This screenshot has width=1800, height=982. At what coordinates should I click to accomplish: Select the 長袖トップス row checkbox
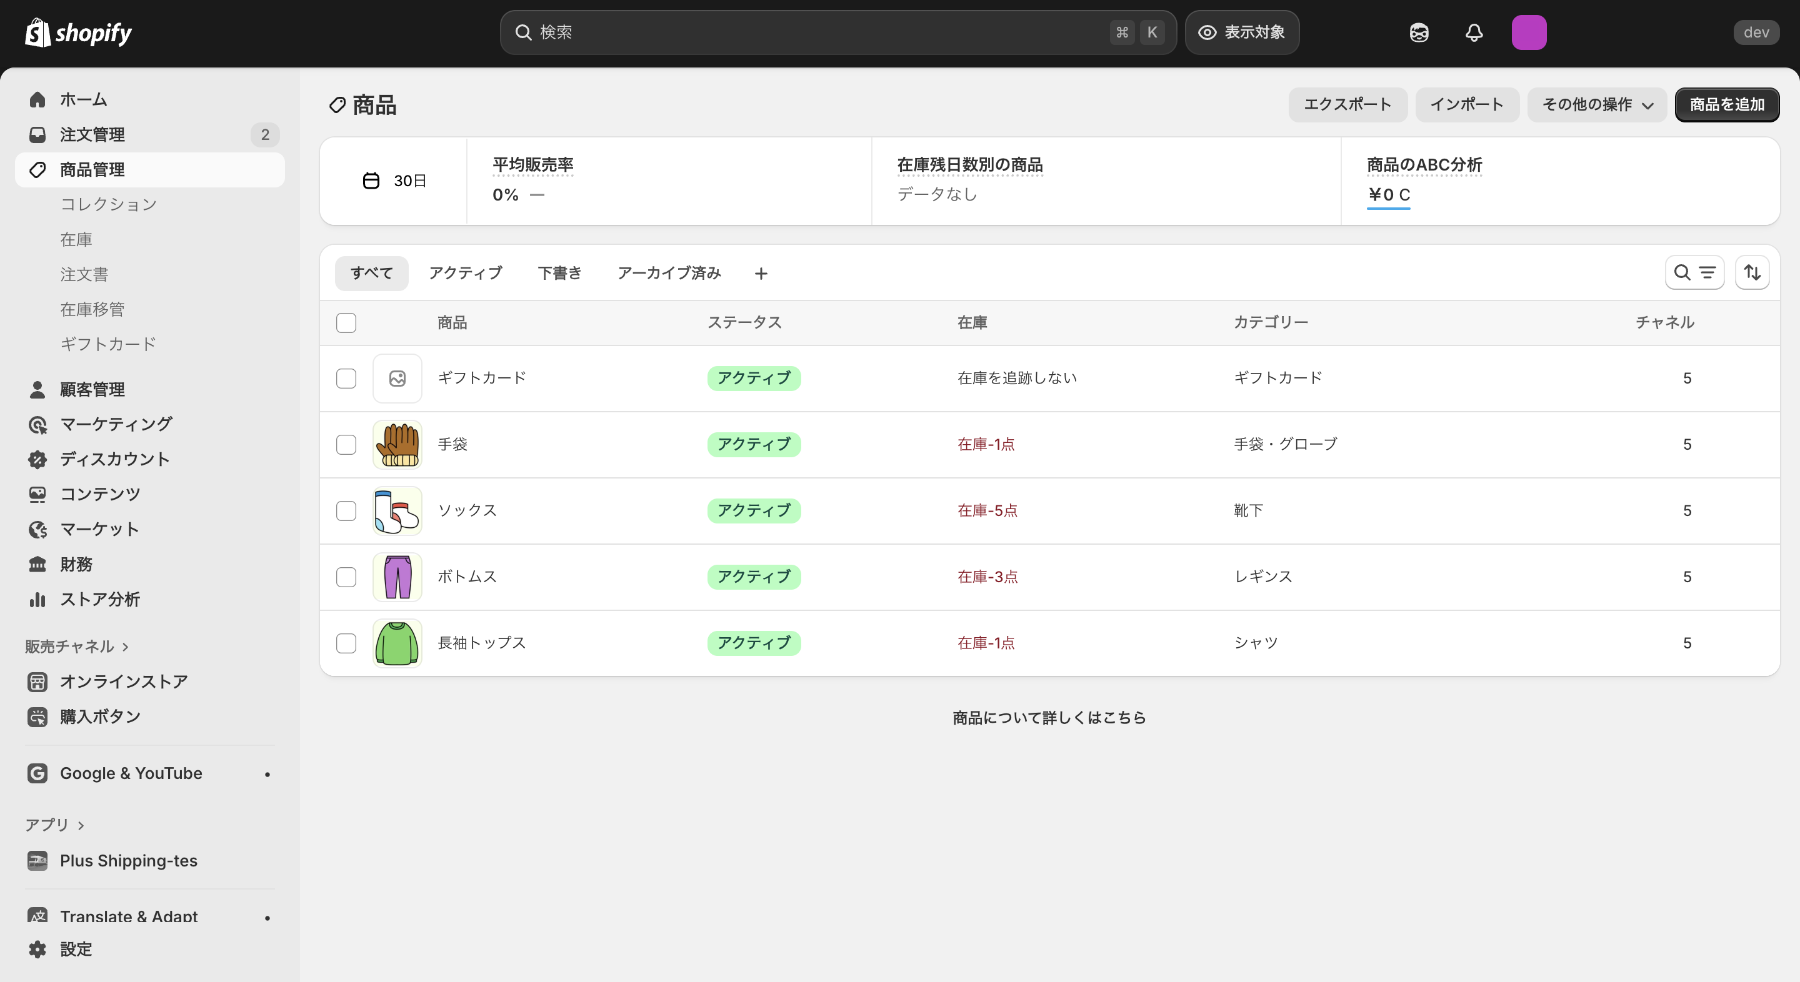point(346,643)
